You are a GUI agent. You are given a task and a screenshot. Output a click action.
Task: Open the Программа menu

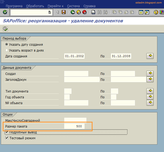point(14,6)
